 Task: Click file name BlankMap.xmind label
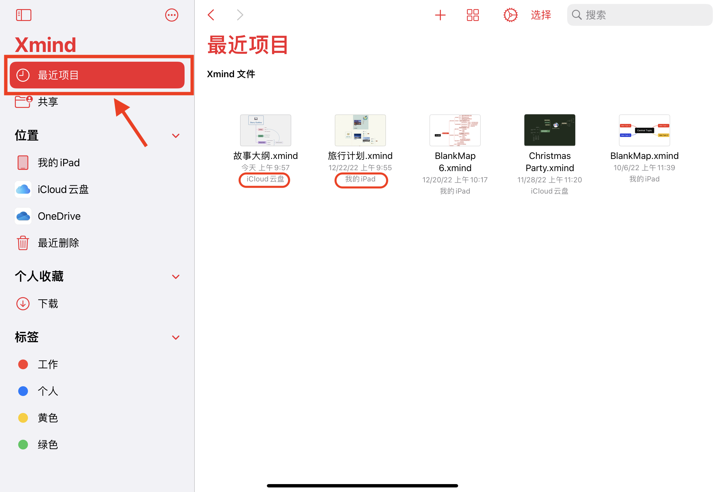click(x=645, y=156)
